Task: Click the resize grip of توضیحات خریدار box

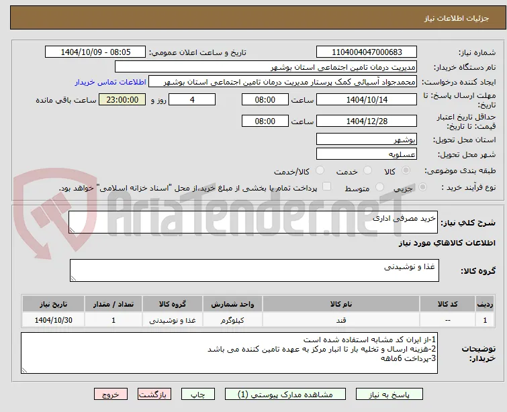Action: 24,370
